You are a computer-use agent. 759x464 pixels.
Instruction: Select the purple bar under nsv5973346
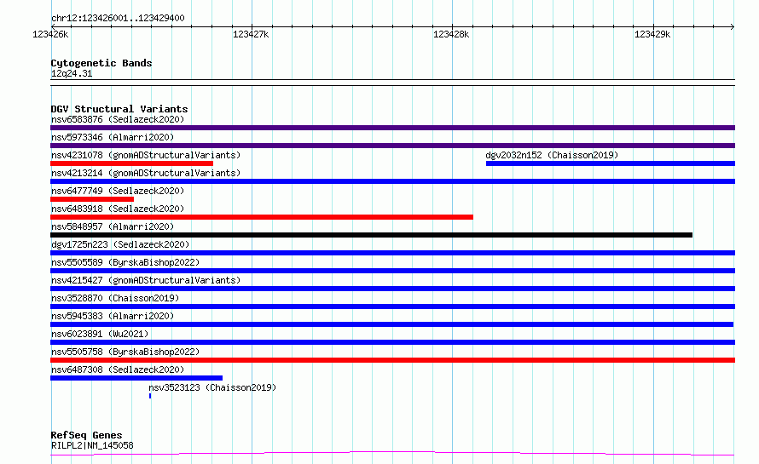point(392,146)
